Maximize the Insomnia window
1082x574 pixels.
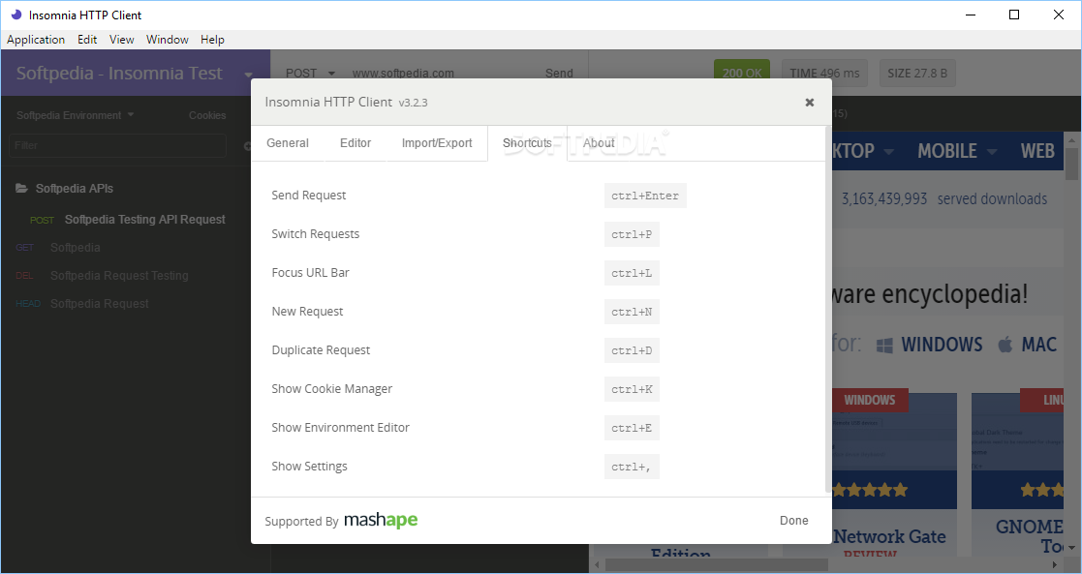click(x=1013, y=15)
